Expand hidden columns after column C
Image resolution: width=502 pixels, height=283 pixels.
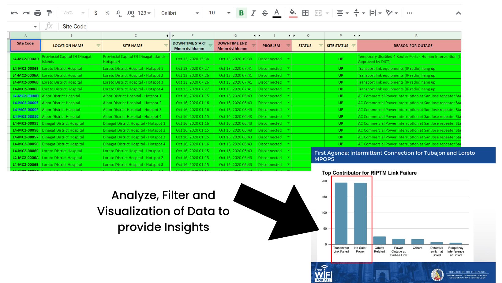(167, 36)
